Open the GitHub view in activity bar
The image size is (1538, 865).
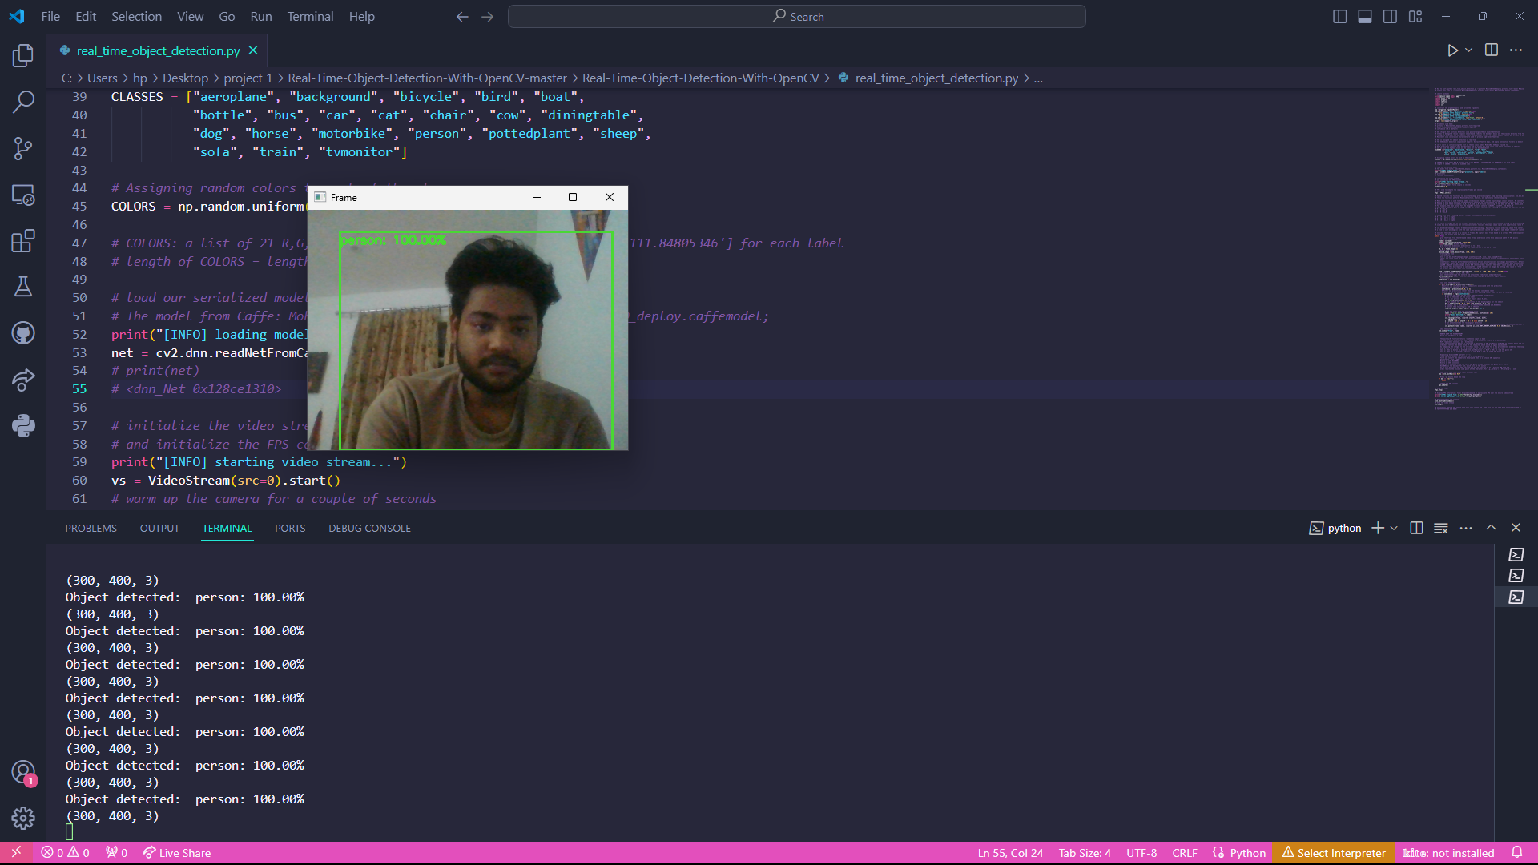point(23,333)
